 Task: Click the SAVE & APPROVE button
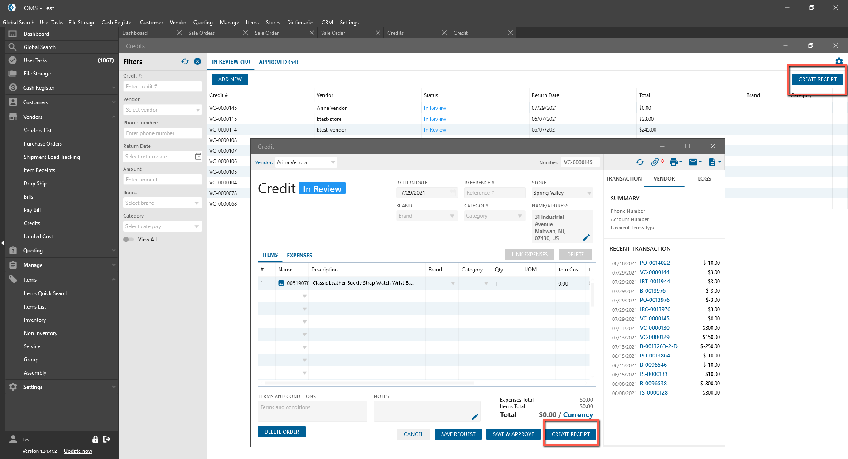pyautogui.click(x=513, y=434)
